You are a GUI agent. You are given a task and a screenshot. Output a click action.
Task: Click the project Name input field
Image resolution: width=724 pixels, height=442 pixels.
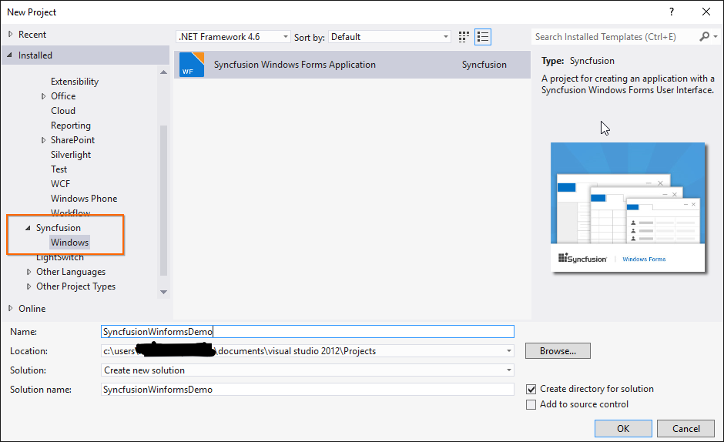click(x=307, y=332)
